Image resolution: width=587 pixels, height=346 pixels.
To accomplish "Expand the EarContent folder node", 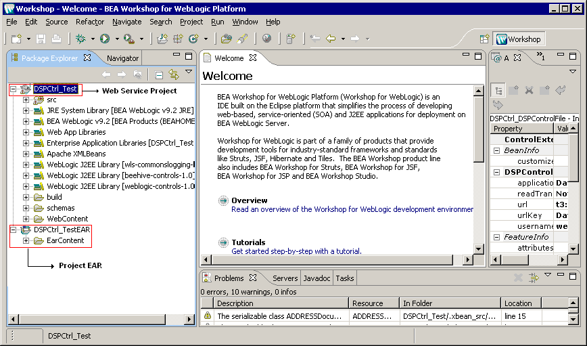I will coord(26,240).
